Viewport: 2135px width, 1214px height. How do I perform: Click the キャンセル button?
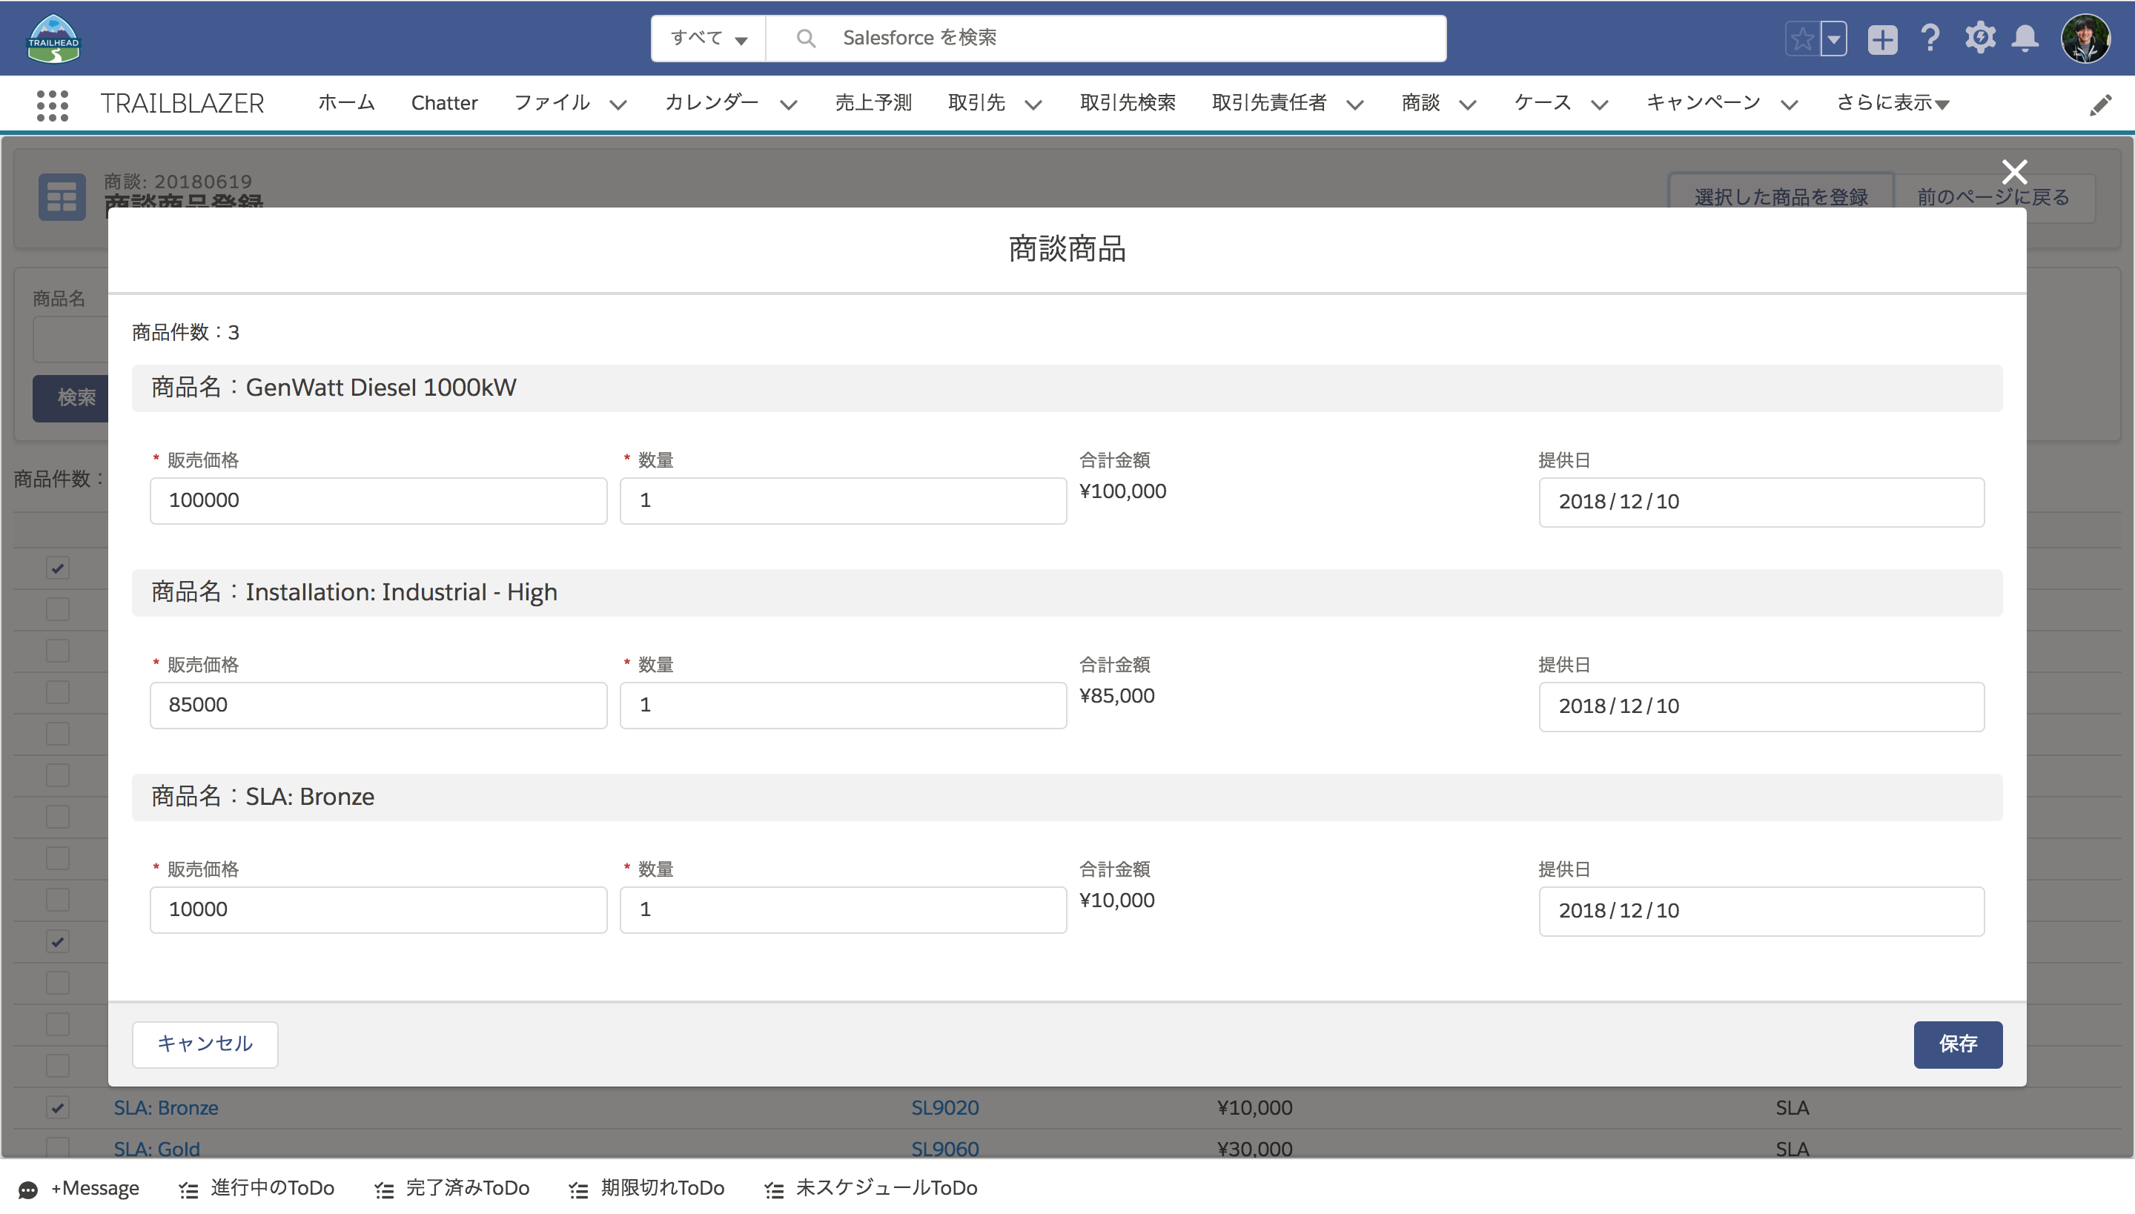tap(205, 1044)
